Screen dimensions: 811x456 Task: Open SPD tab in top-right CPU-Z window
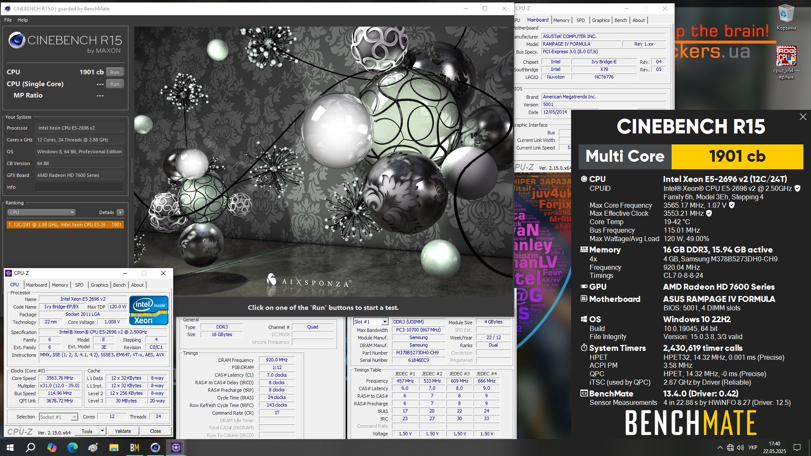click(581, 20)
